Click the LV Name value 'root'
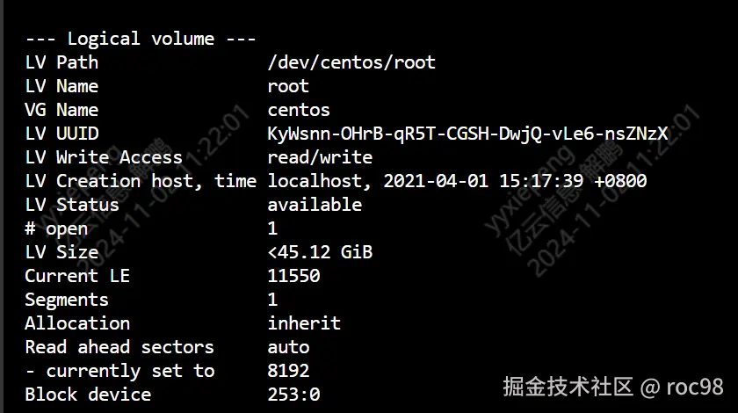The image size is (738, 413). (x=288, y=86)
